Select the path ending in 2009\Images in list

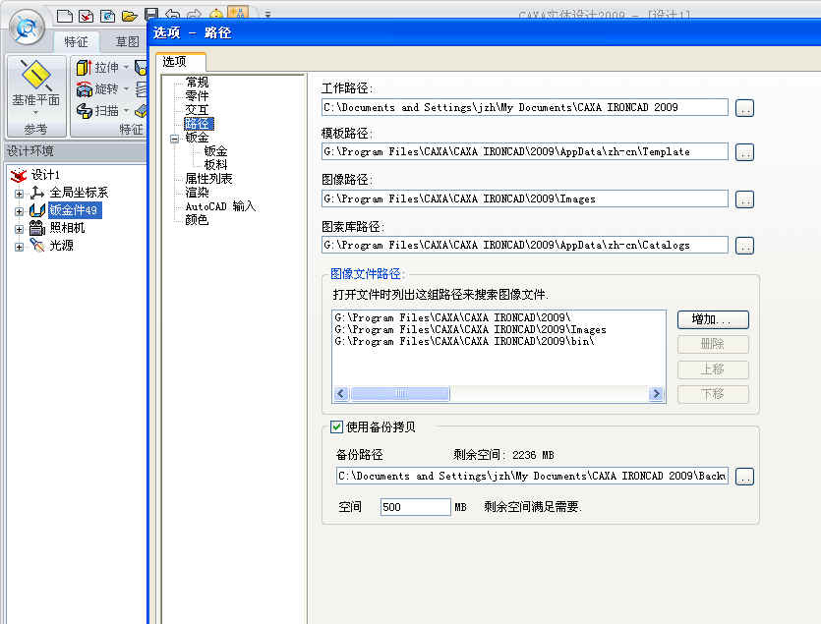point(470,330)
